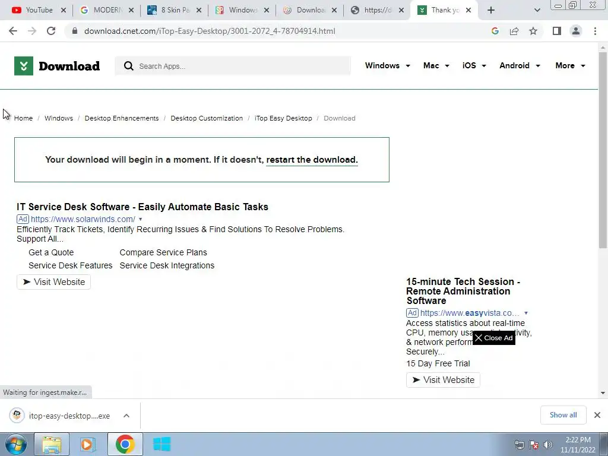Open IT Service Desk Software ad headline
Screen dimensions: 608x456
pyautogui.click(x=142, y=207)
